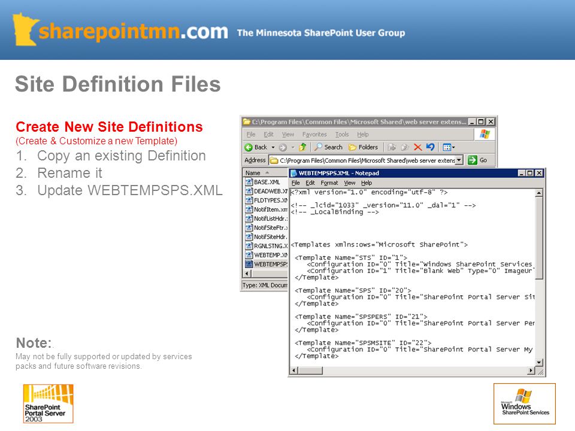Select the RGNLSTNG.XML file icon
575x431 pixels.
[249, 246]
